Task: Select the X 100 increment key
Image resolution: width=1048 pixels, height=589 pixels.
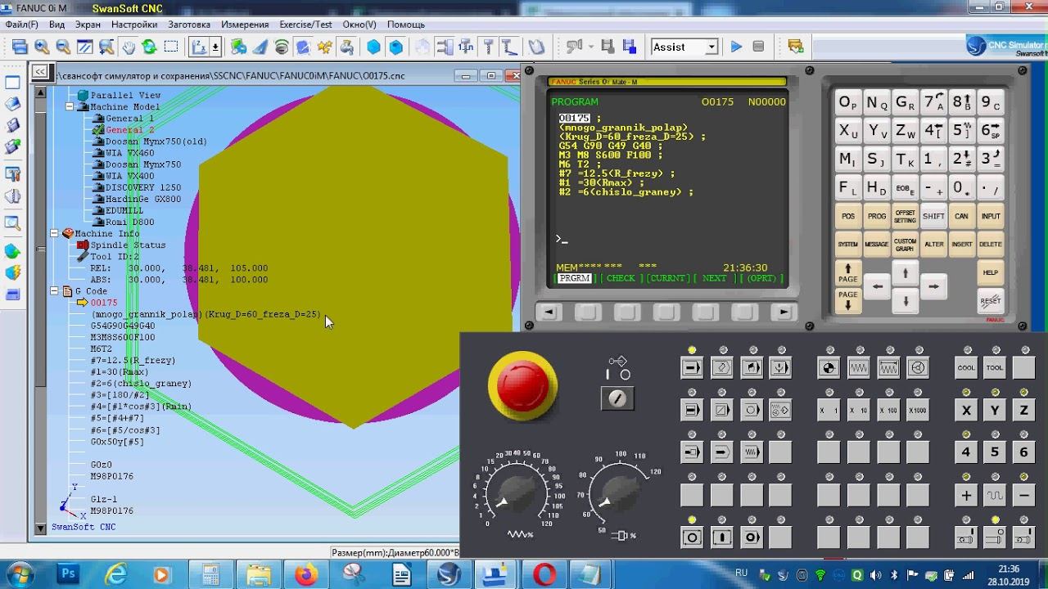Action: tap(888, 411)
